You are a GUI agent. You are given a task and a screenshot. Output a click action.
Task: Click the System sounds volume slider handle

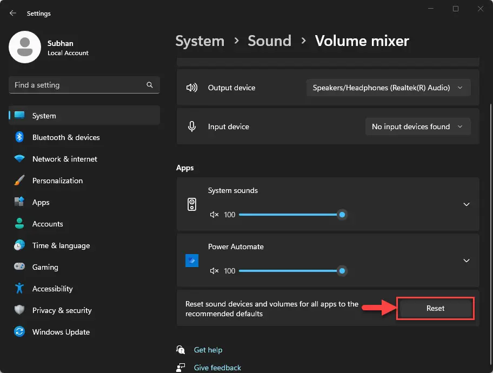point(342,215)
